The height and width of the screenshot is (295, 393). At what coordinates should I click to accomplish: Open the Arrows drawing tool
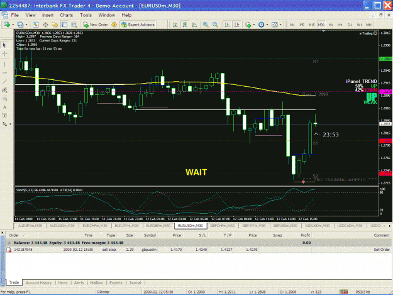coord(4,124)
